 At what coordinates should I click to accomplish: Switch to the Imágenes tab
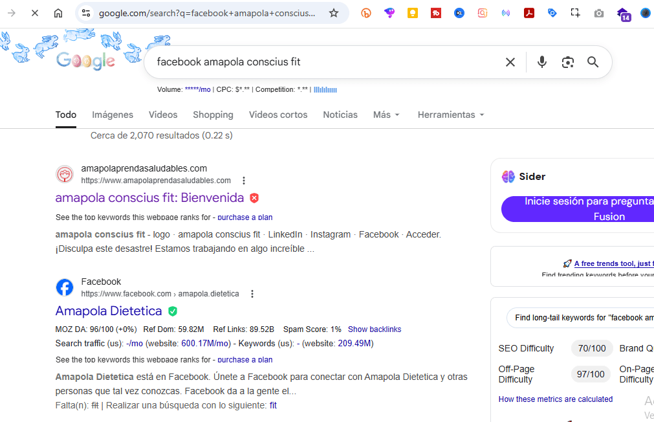[x=113, y=115]
